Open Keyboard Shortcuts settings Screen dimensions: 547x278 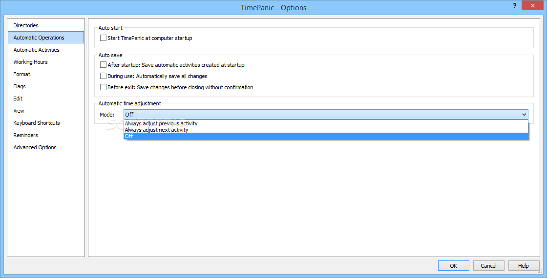pos(46,123)
